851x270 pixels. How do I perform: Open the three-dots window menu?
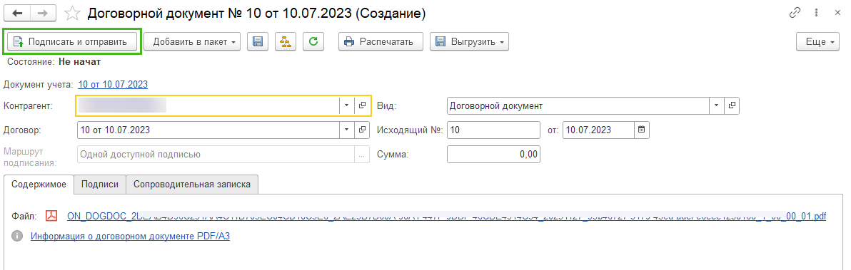pyautogui.click(x=816, y=12)
